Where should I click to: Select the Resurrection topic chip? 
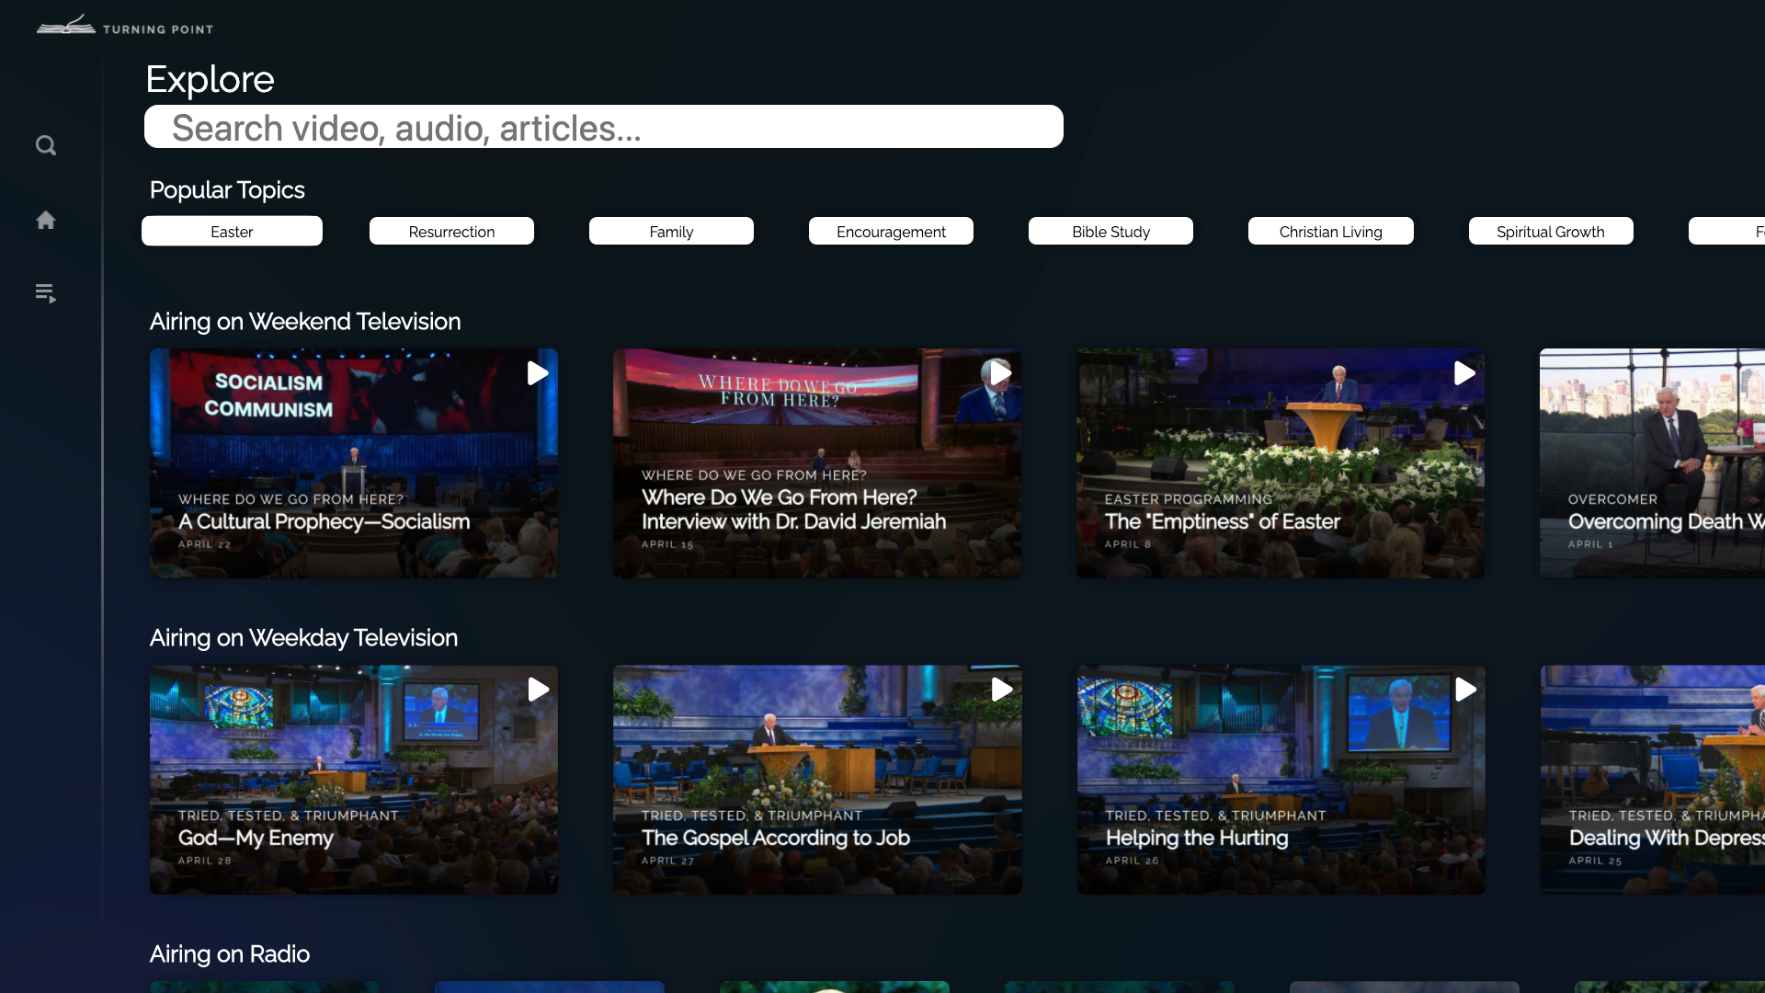(451, 231)
